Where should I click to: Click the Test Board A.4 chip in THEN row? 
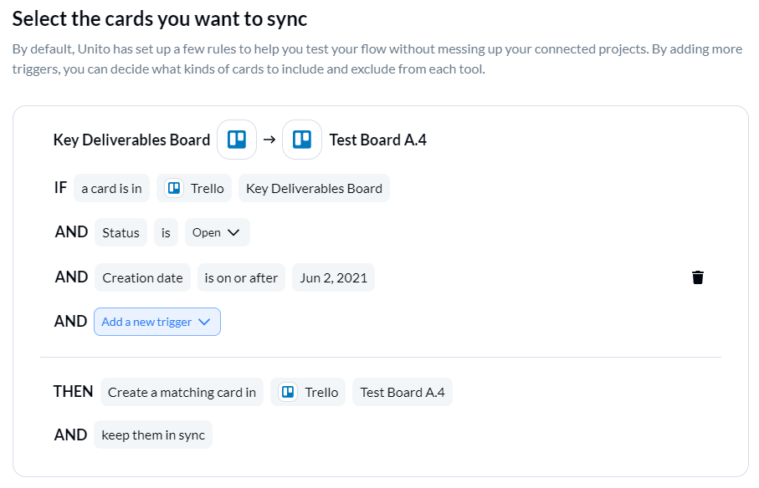[403, 392]
